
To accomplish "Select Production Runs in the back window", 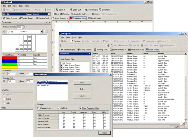I will (x=78, y=18).
